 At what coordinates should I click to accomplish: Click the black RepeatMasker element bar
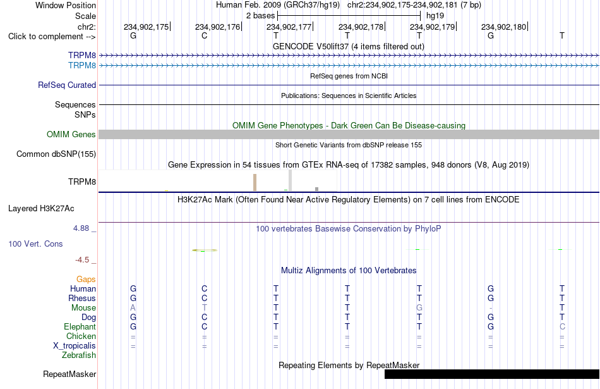click(492, 374)
